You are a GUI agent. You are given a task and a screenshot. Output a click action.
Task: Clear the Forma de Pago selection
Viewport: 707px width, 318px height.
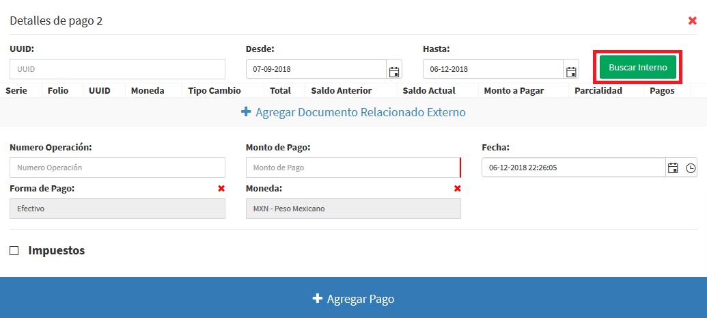click(221, 189)
